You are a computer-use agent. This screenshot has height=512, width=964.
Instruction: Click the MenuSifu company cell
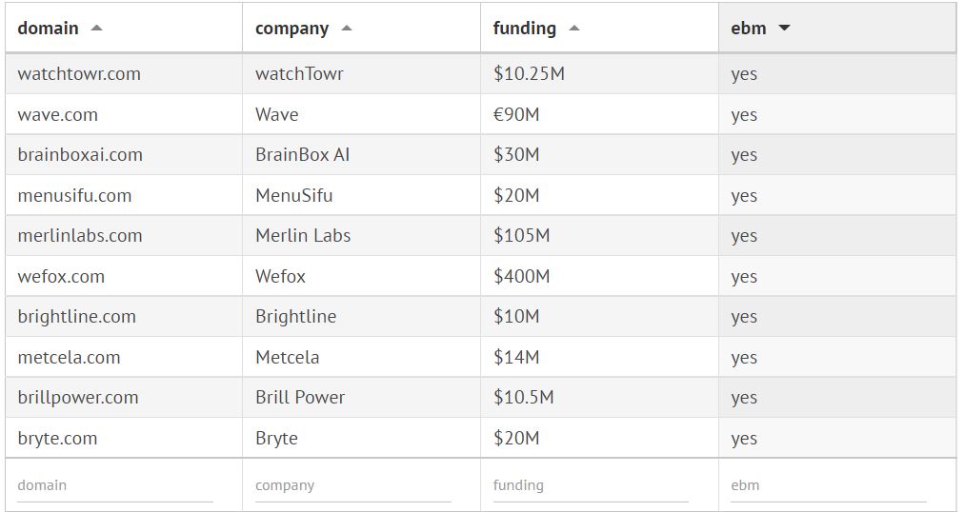coord(293,196)
